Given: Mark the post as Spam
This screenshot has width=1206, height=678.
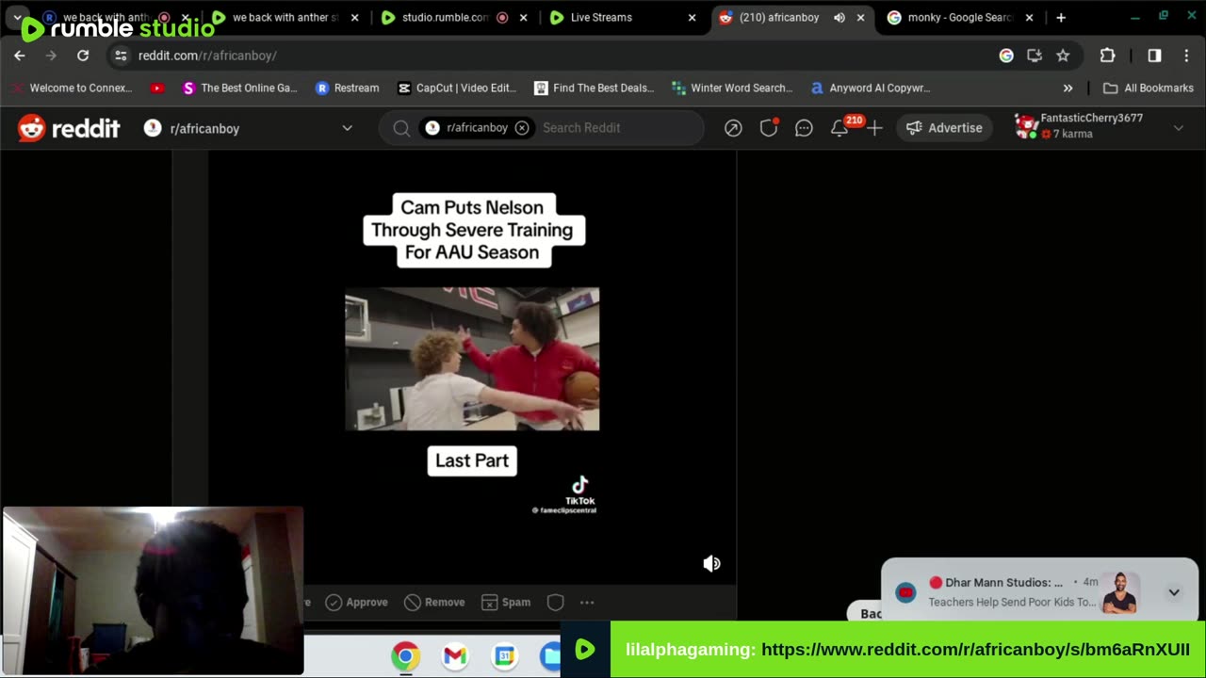Looking at the screenshot, I should tap(506, 603).
